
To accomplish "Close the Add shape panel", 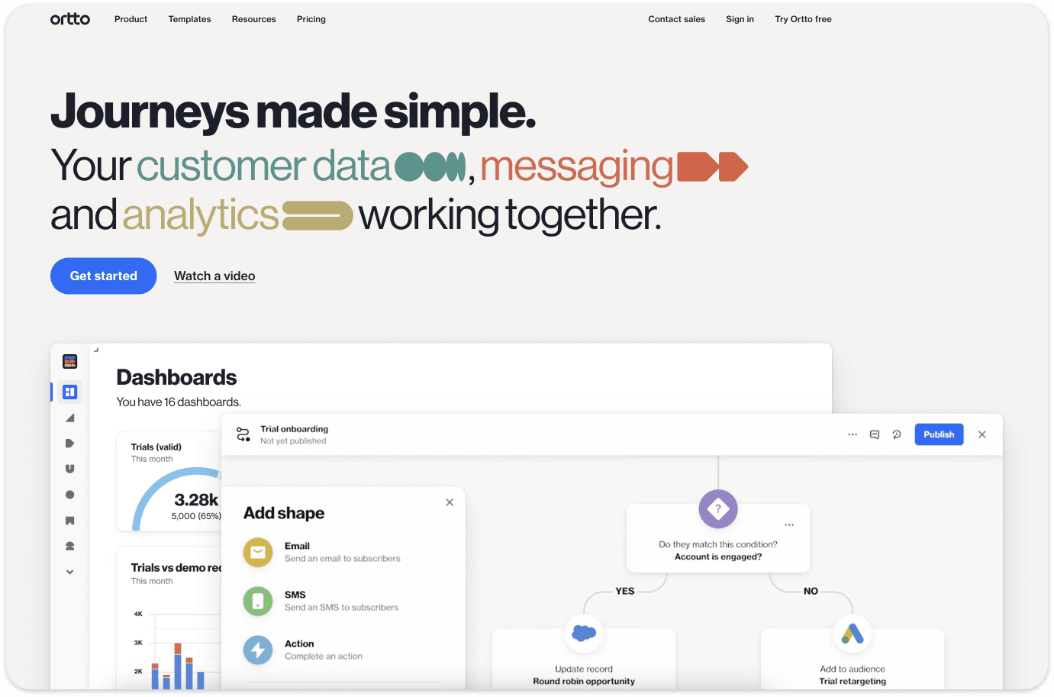I will 450,502.
